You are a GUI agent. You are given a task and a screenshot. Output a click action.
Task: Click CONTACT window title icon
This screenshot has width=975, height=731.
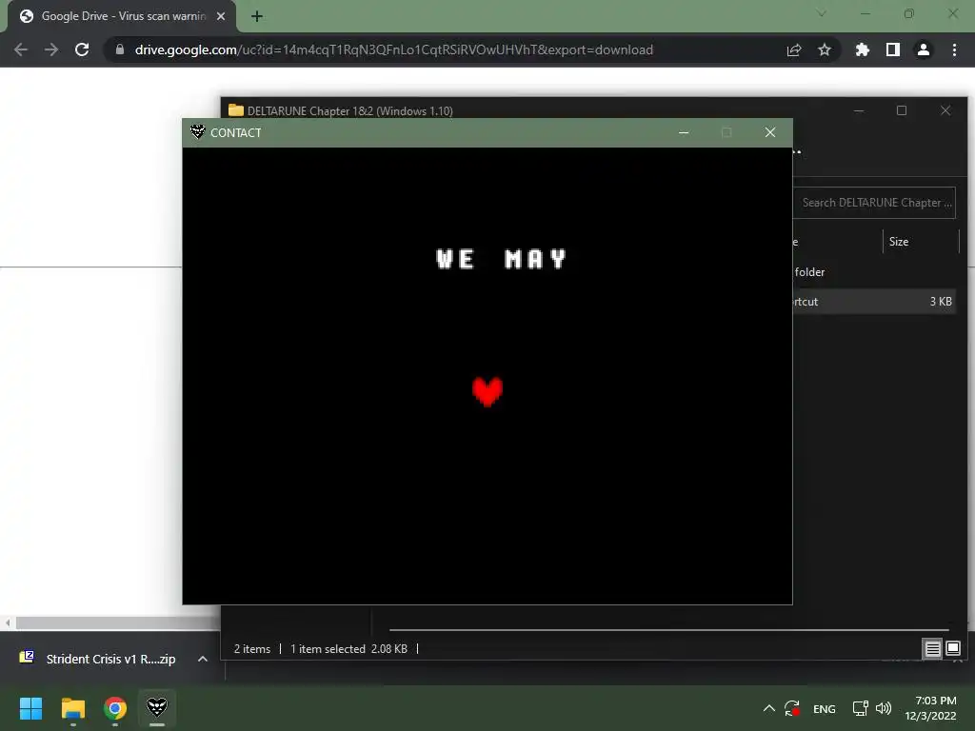198,131
